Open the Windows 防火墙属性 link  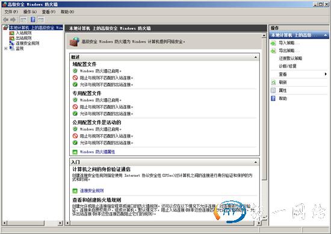click(97, 152)
